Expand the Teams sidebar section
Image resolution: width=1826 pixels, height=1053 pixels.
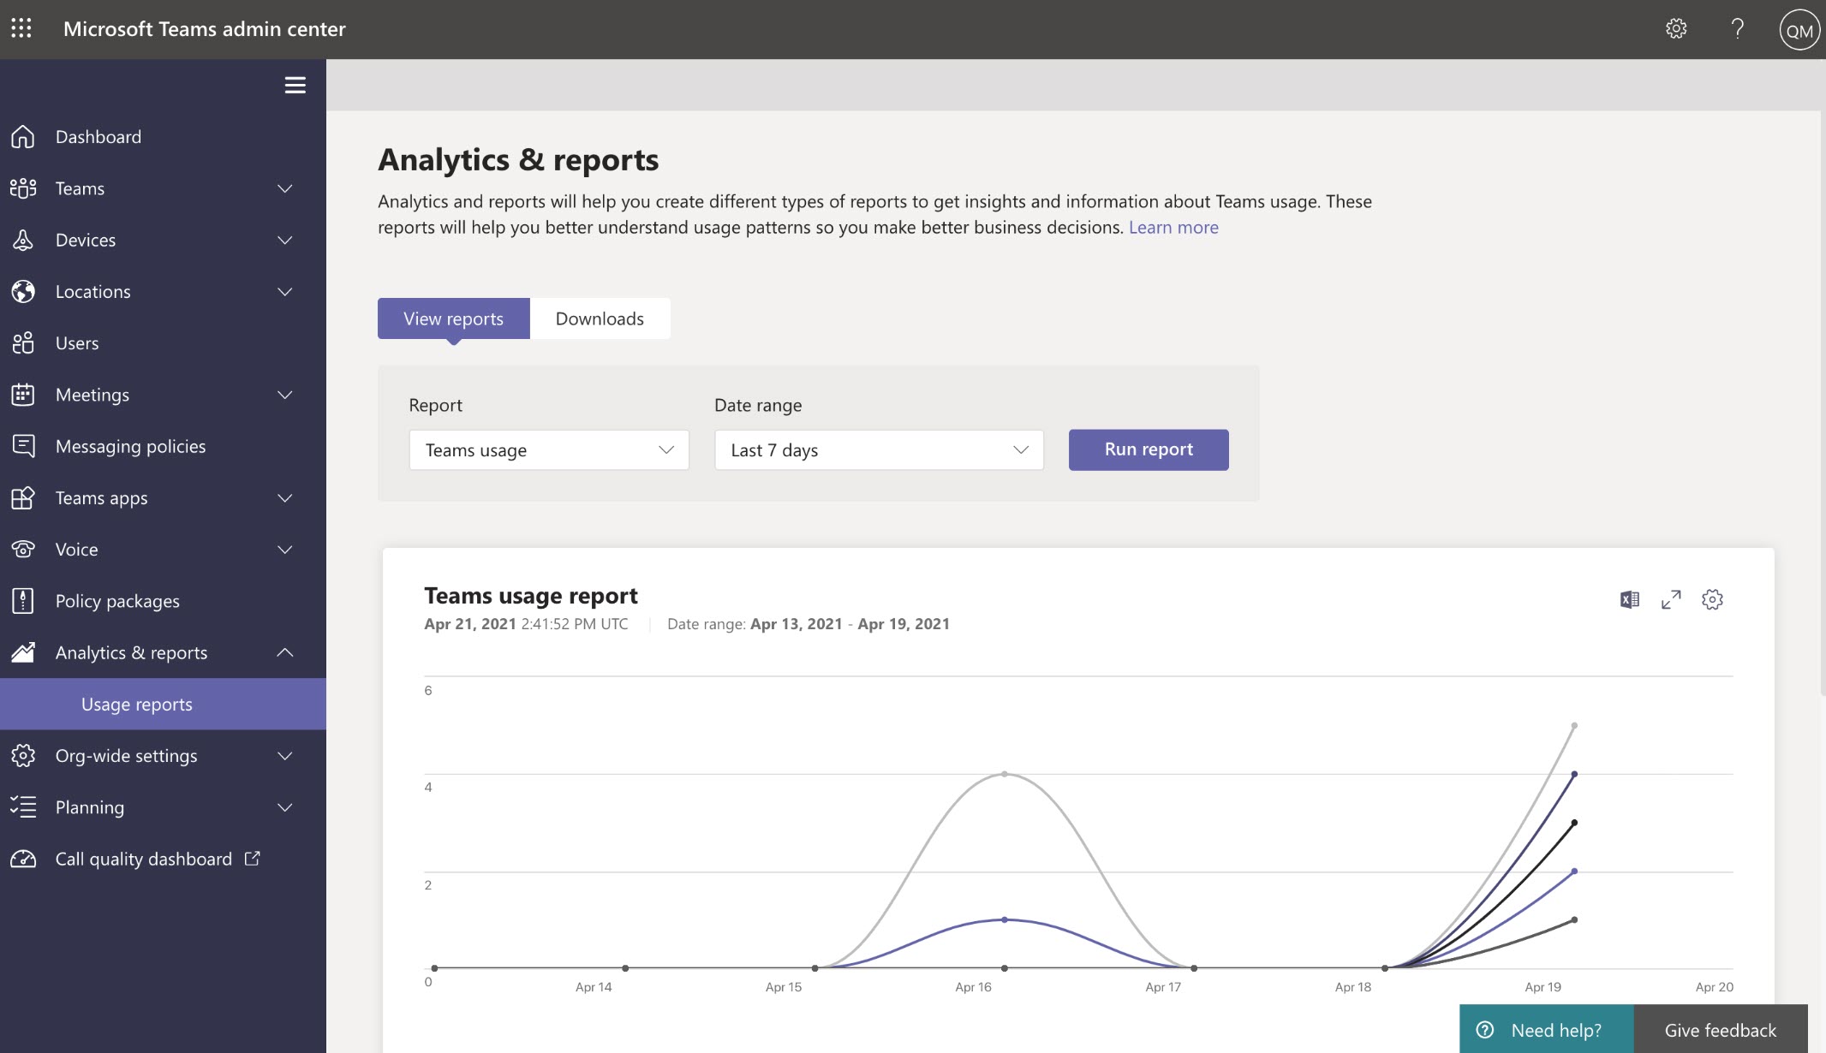[x=284, y=188]
